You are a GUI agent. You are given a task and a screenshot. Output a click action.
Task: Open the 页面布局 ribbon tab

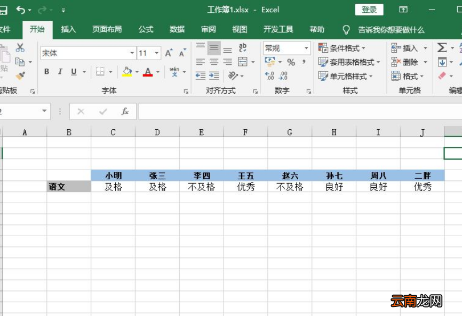tap(107, 29)
